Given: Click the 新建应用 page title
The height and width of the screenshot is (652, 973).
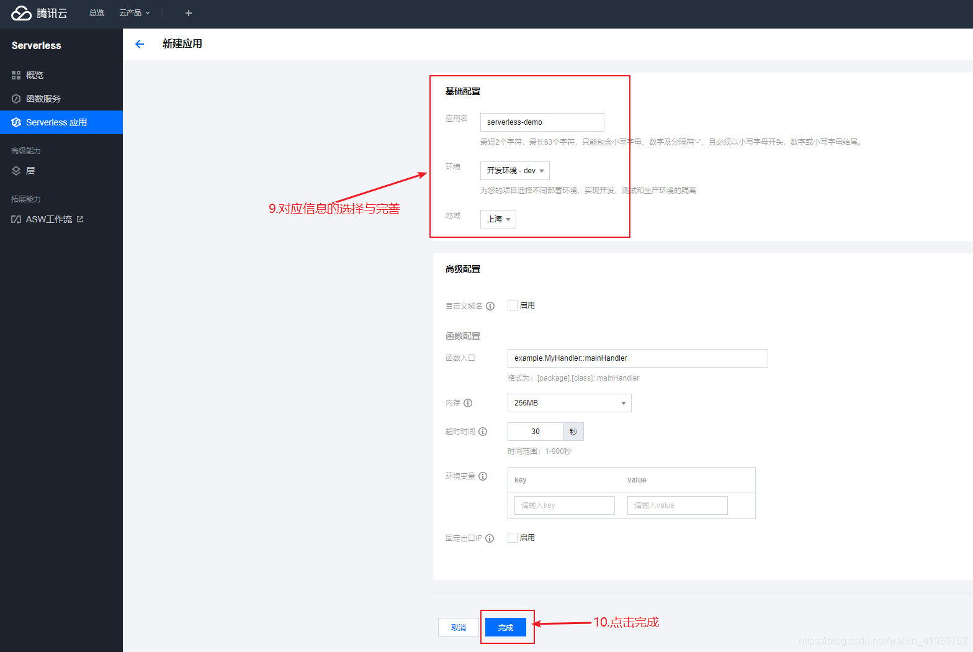Looking at the screenshot, I should point(182,43).
